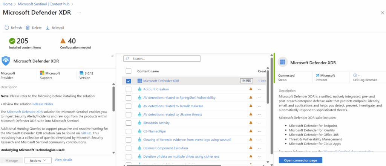Open Clearing of forensic evidence wevtutil item
Viewport: 386px width, 166px height.
[x=187, y=140]
